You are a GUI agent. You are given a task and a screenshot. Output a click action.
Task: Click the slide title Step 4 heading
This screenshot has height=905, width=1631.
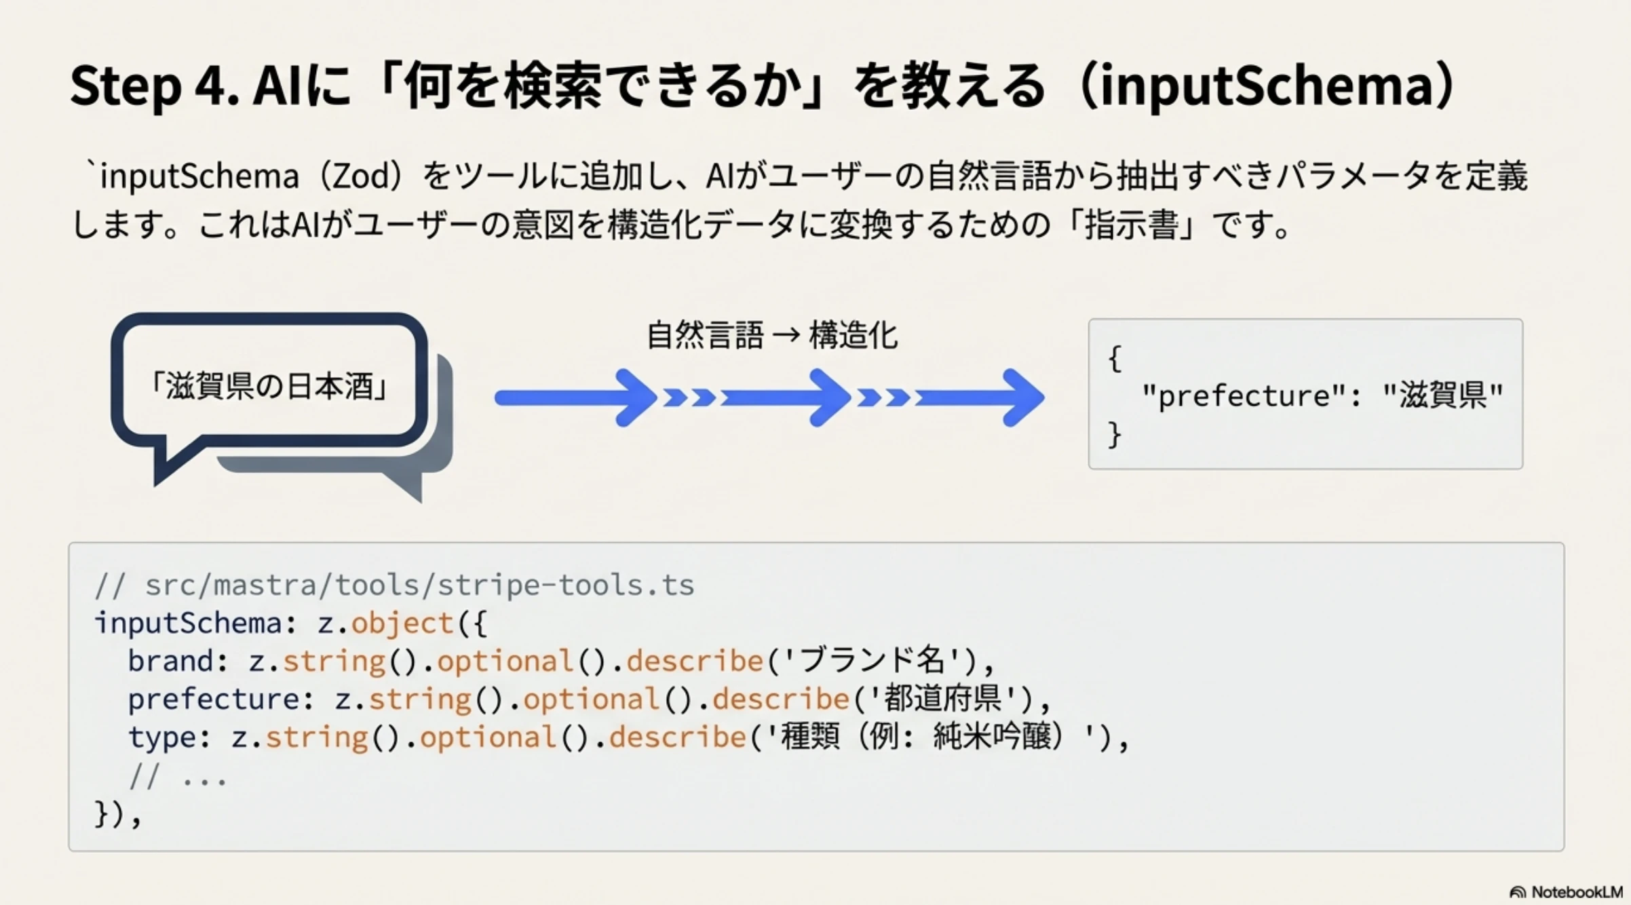point(763,86)
